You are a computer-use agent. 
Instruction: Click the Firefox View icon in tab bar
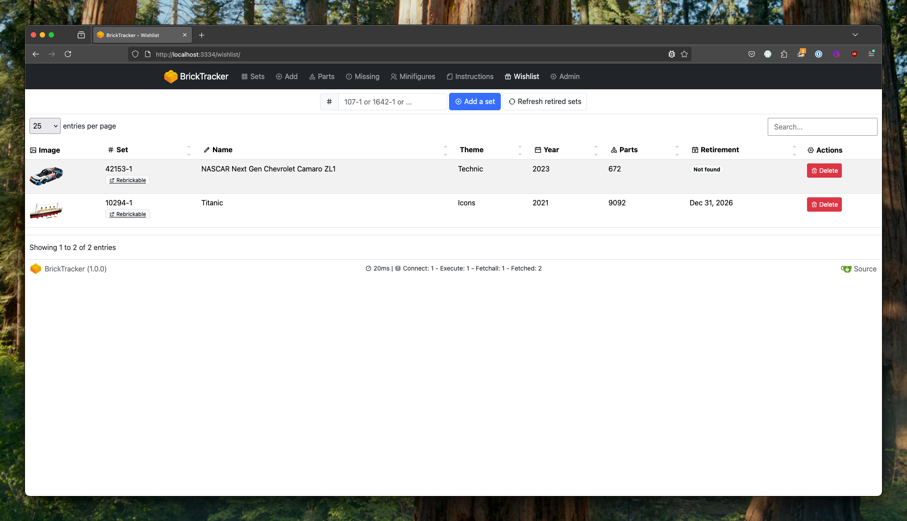tap(81, 35)
